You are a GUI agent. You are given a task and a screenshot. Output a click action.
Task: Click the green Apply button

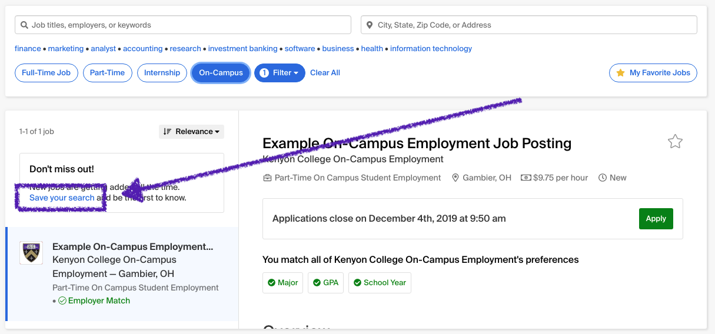click(x=656, y=219)
